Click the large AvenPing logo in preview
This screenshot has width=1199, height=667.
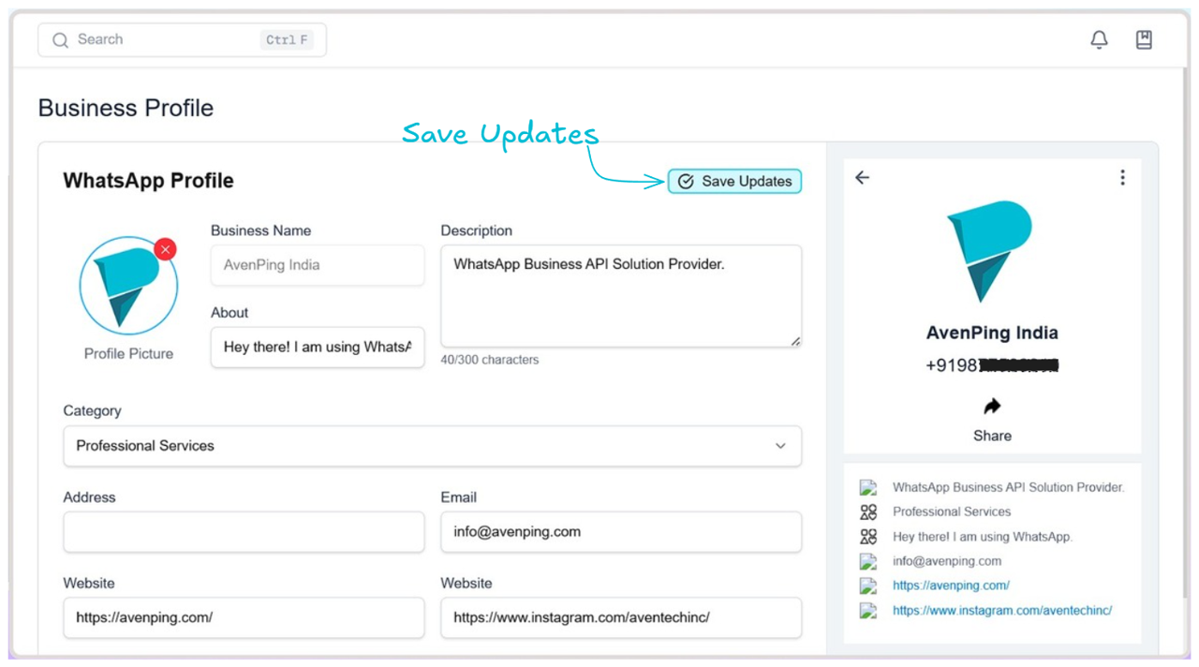pyautogui.click(x=989, y=251)
